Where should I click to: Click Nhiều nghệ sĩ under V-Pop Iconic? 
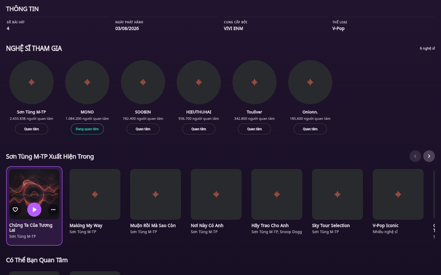click(385, 232)
